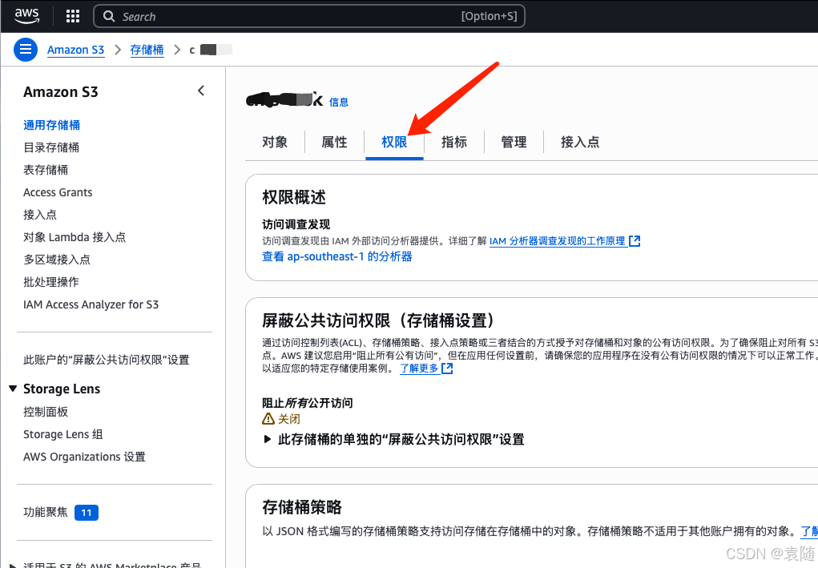Toggle the blue hamburger navigation button
This screenshot has height=568, width=818.
[x=26, y=50]
